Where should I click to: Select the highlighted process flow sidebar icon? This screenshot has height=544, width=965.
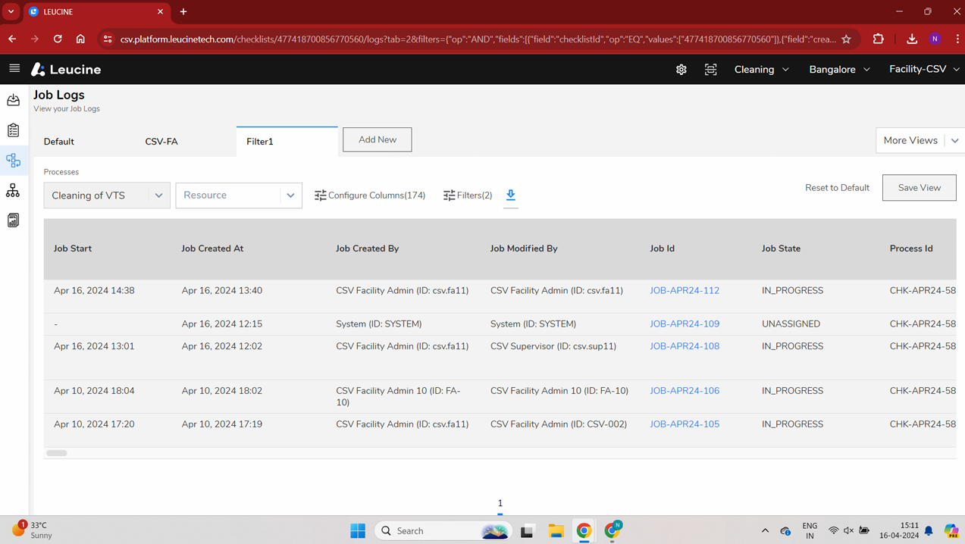pyautogui.click(x=14, y=160)
